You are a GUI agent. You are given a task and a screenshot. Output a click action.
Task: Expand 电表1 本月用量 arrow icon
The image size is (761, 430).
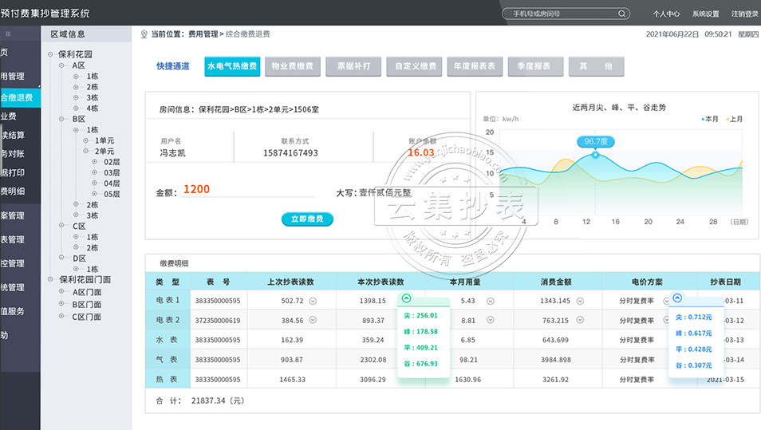point(491,301)
